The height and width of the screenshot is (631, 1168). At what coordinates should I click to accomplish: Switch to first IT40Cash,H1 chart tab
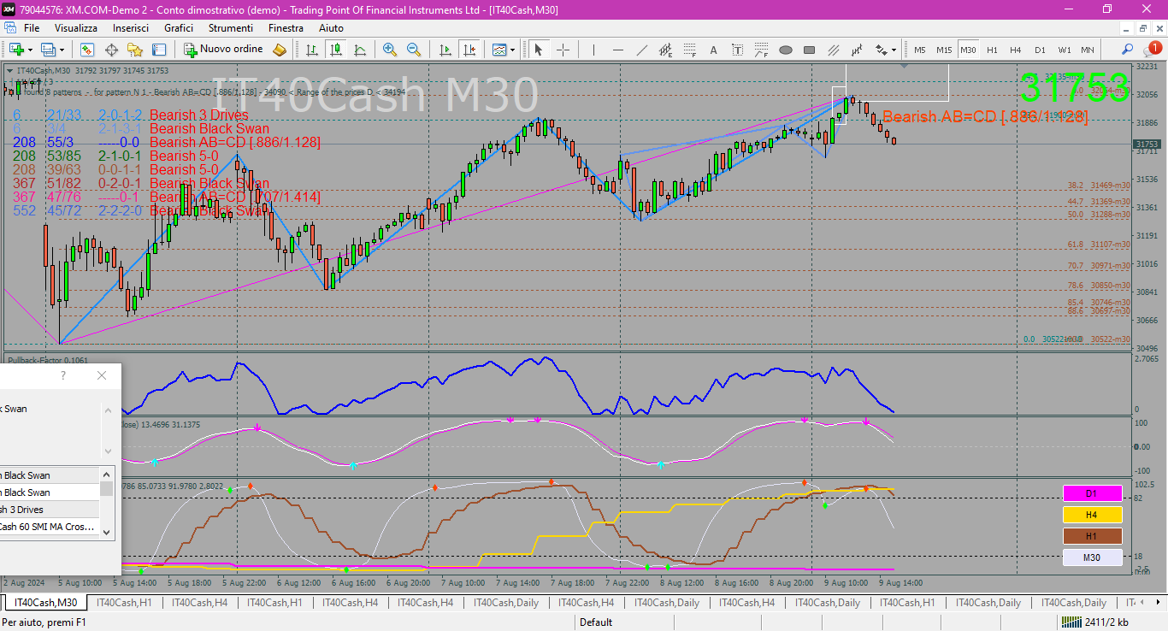coord(124,603)
